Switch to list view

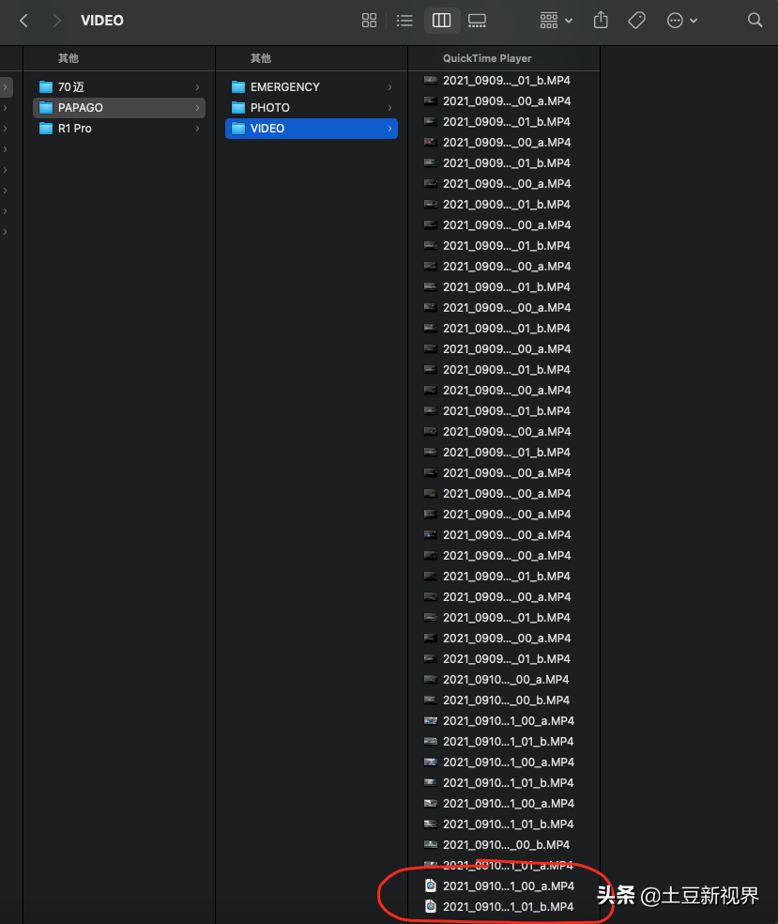[404, 21]
